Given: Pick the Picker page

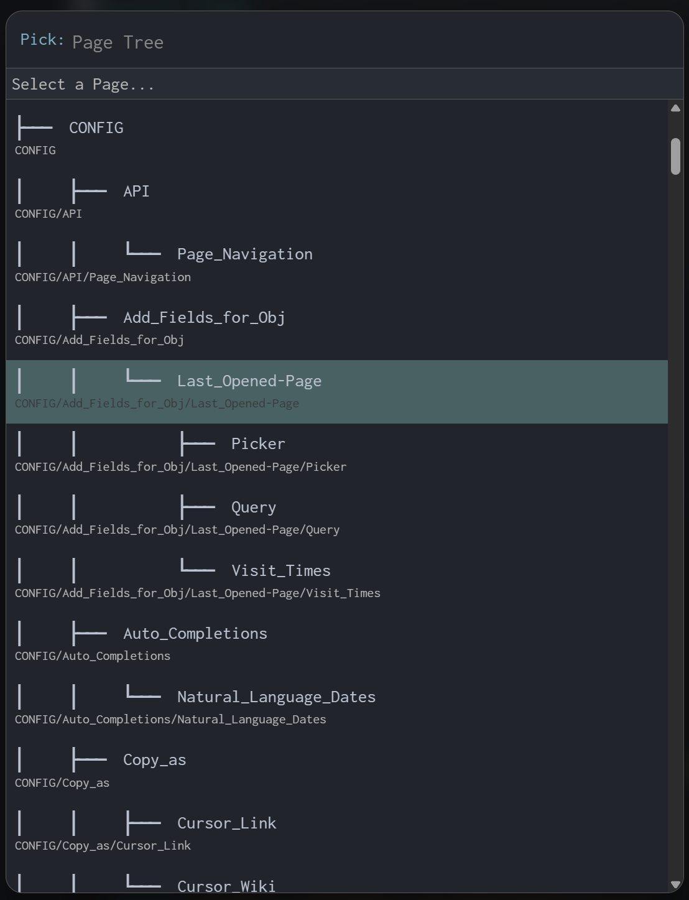Looking at the screenshot, I should coord(258,444).
